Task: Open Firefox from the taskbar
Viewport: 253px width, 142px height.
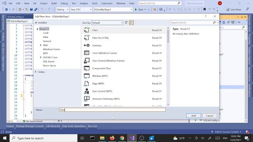Action: point(112,138)
